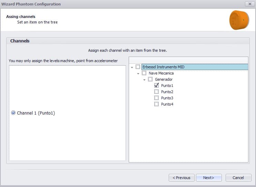256x187 pixels.
Task: Return to the Previous wizard step
Action: click(x=181, y=178)
